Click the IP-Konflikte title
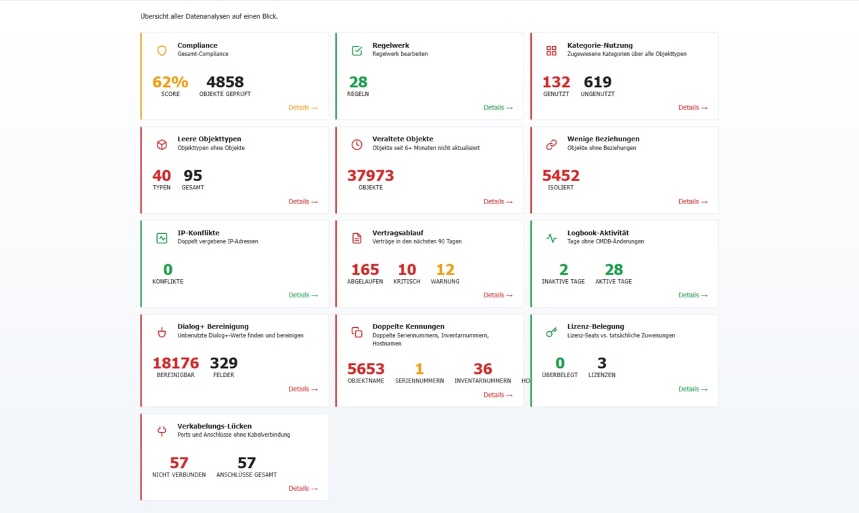Image resolution: width=859 pixels, height=513 pixels. (x=198, y=233)
